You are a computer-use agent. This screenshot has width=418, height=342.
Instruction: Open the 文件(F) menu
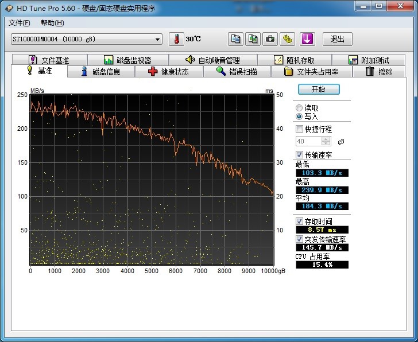tap(20, 23)
